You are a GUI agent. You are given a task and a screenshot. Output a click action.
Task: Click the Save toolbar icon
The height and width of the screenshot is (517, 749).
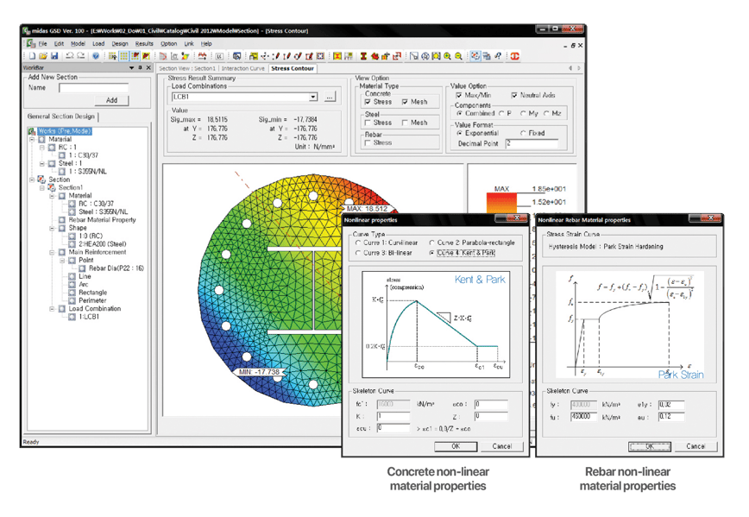53,56
